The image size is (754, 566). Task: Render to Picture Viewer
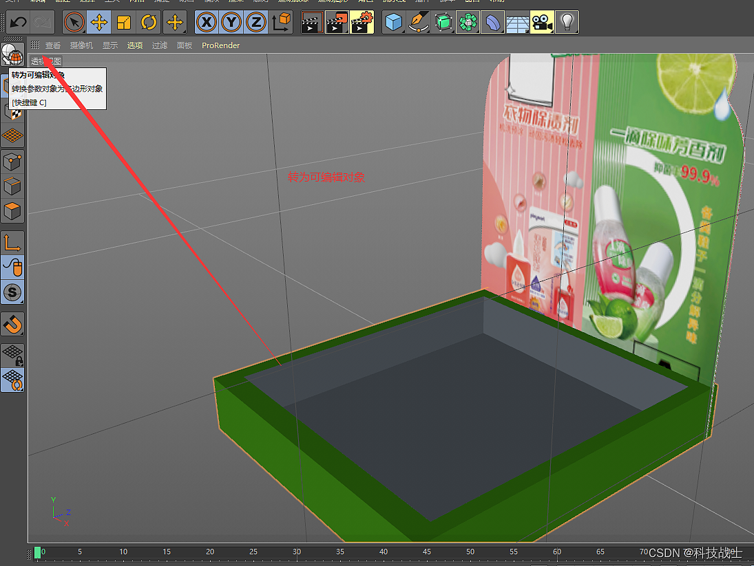coord(337,22)
